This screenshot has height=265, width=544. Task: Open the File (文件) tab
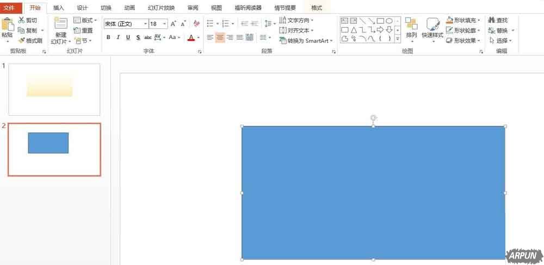coord(11,8)
